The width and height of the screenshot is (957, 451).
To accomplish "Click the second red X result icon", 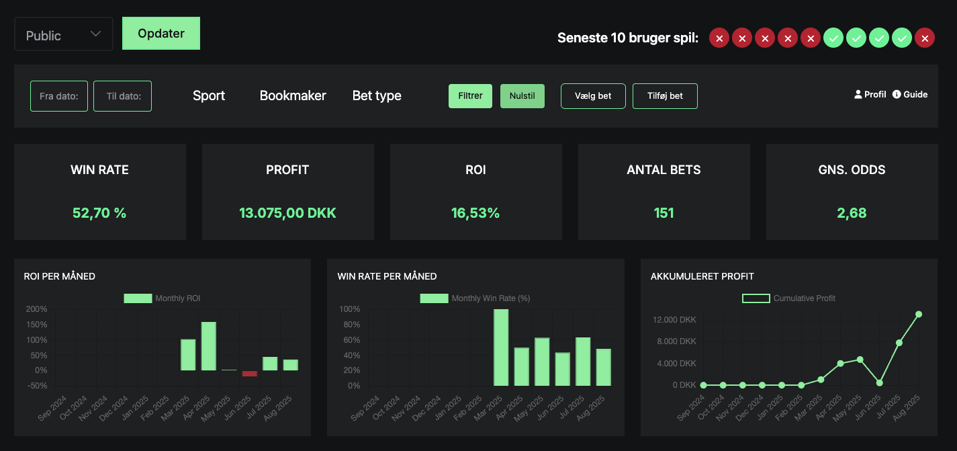I will pos(741,38).
